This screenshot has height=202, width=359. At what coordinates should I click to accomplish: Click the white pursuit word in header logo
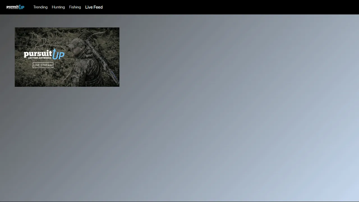[12, 6]
